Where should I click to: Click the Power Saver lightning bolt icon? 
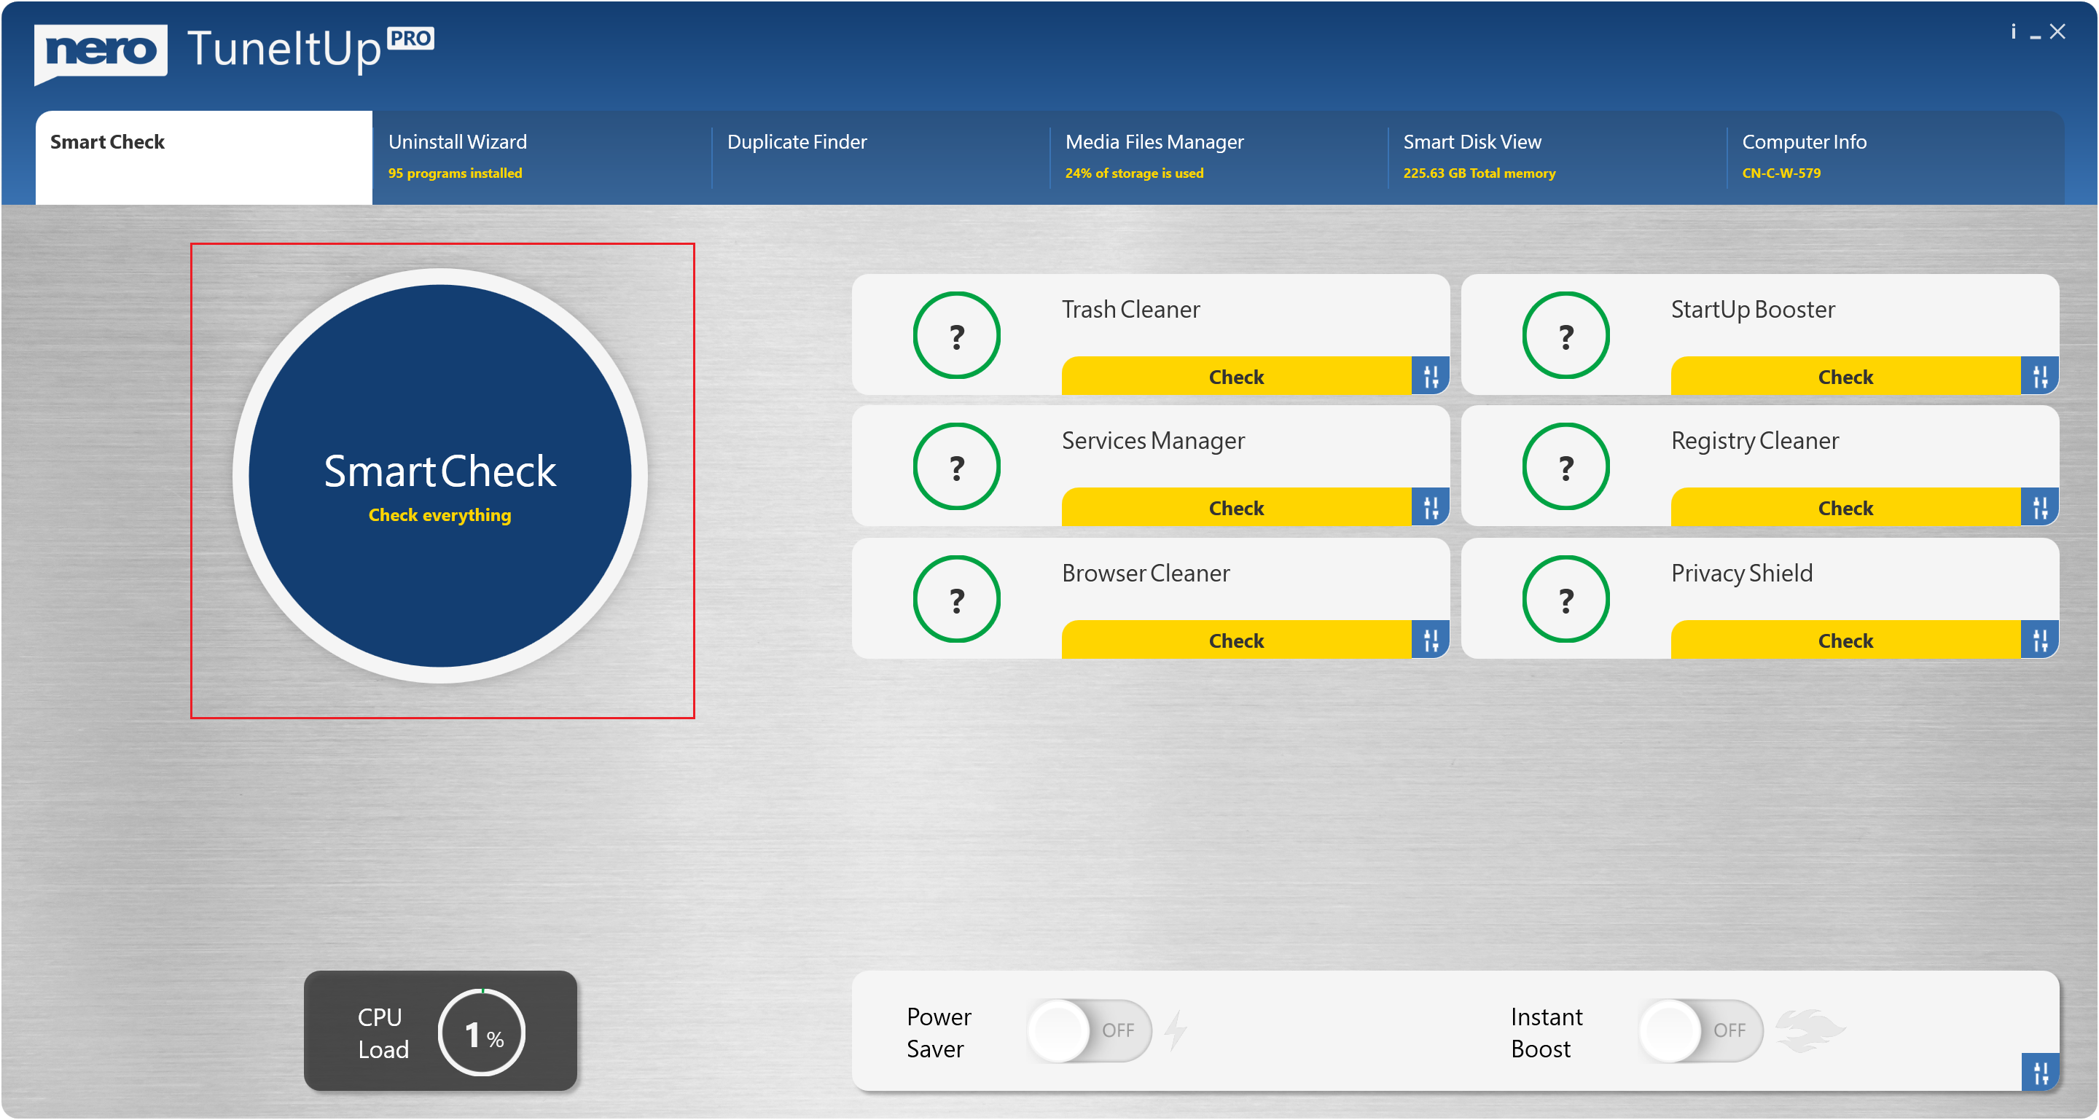click(1175, 1030)
